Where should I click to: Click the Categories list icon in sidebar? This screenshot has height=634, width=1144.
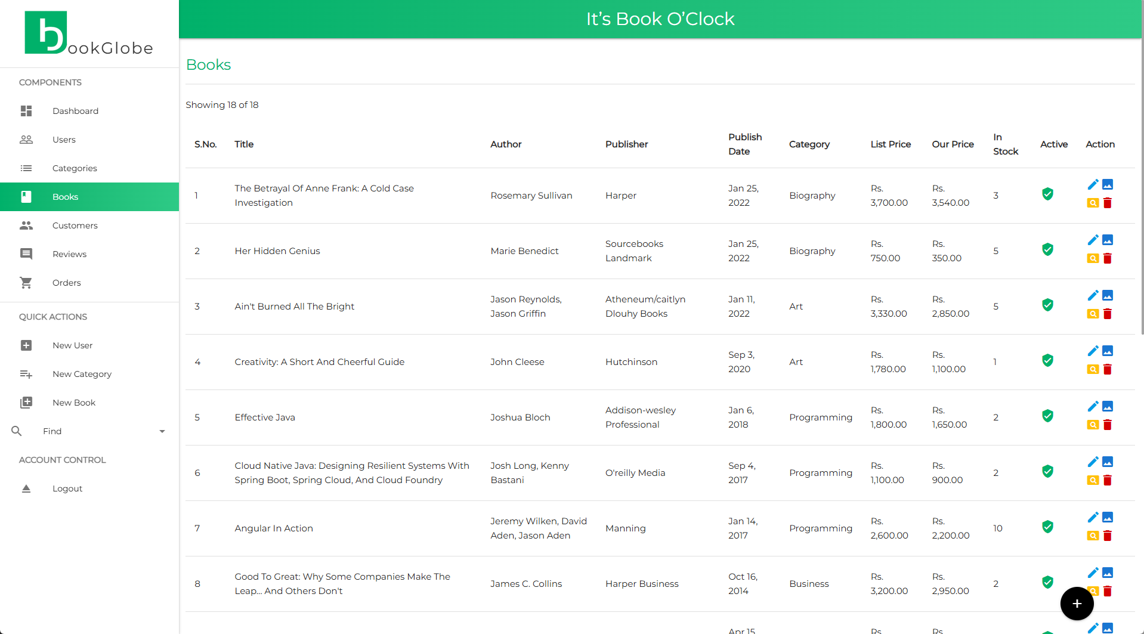coord(26,168)
